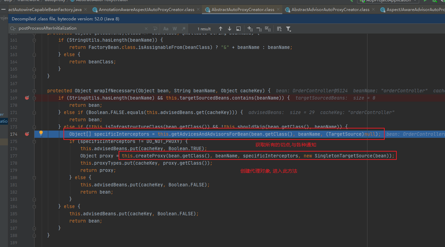Toggle Regex (.*) search option

tap(184, 29)
